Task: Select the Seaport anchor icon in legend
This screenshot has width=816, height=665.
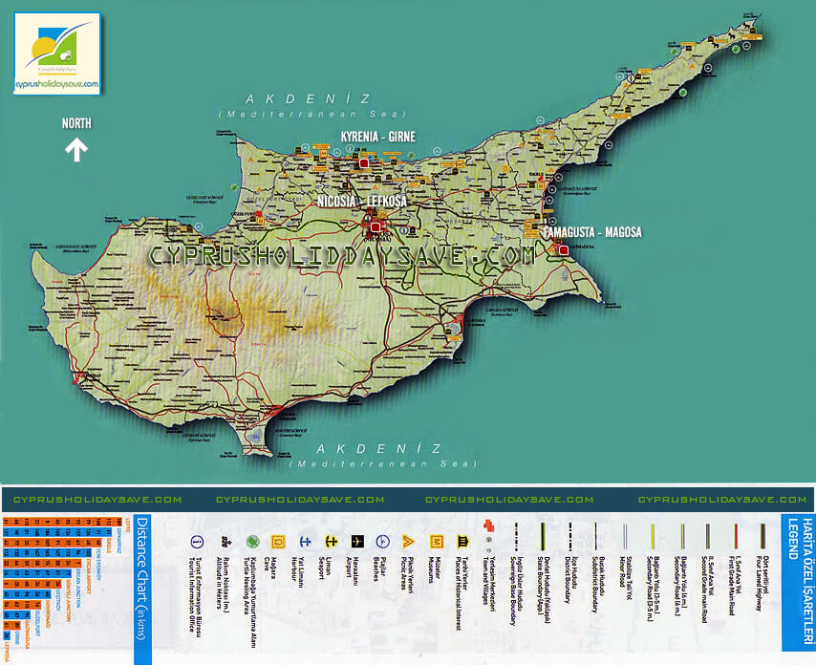Action: (x=332, y=541)
